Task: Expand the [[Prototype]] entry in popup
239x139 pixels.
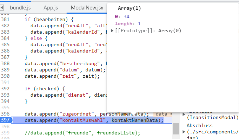Action: coord(112,30)
